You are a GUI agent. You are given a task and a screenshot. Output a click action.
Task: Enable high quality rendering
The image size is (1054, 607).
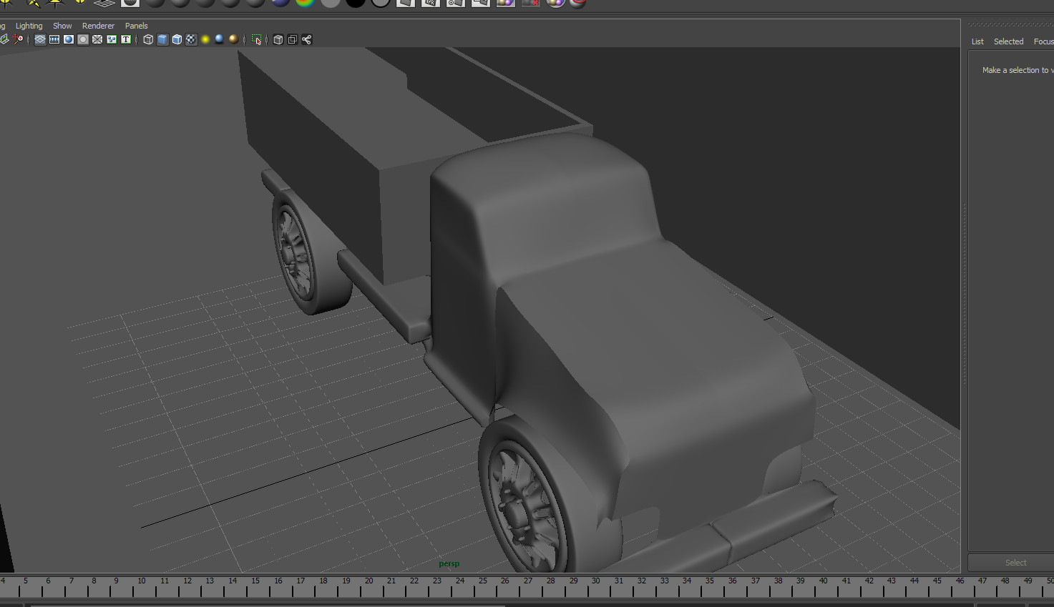coord(233,39)
